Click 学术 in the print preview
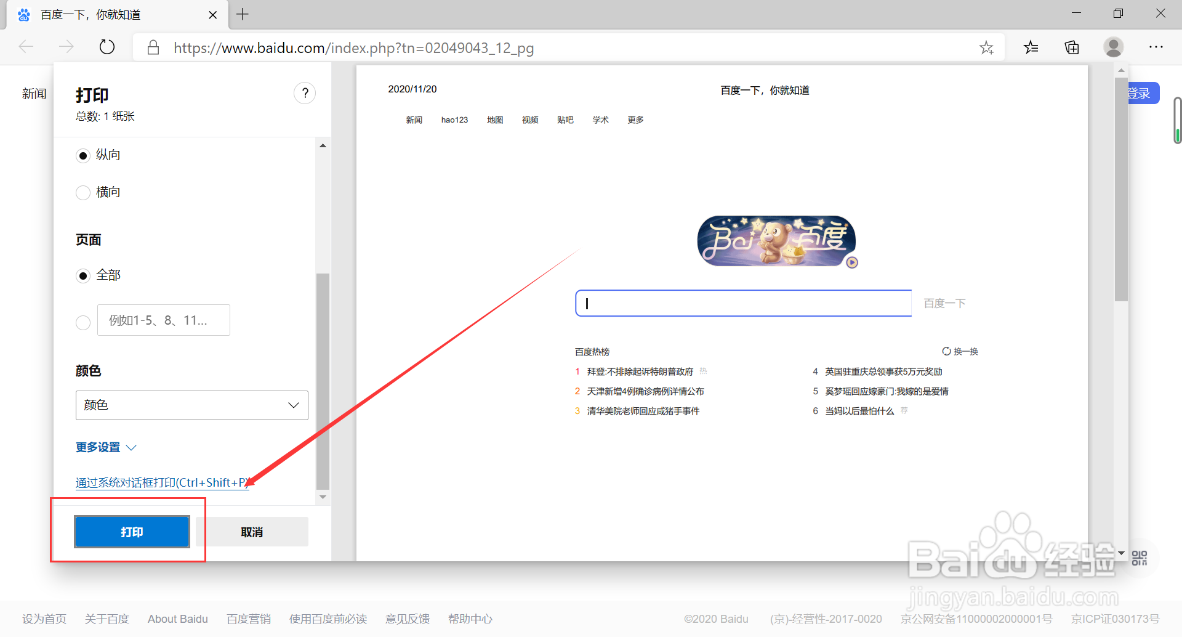 click(x=600, y=120)
